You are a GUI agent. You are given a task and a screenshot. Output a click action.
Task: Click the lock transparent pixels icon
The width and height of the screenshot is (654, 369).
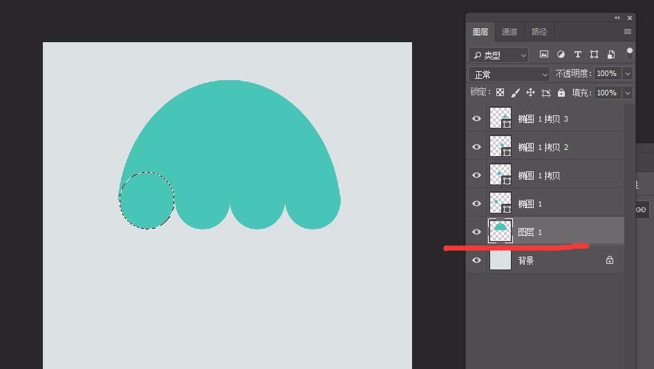coord(500,93)
